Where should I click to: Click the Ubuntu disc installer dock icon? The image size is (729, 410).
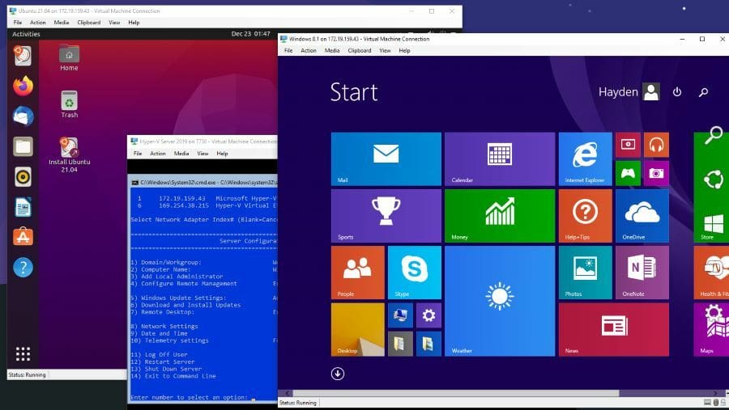(x=23, y=56)
